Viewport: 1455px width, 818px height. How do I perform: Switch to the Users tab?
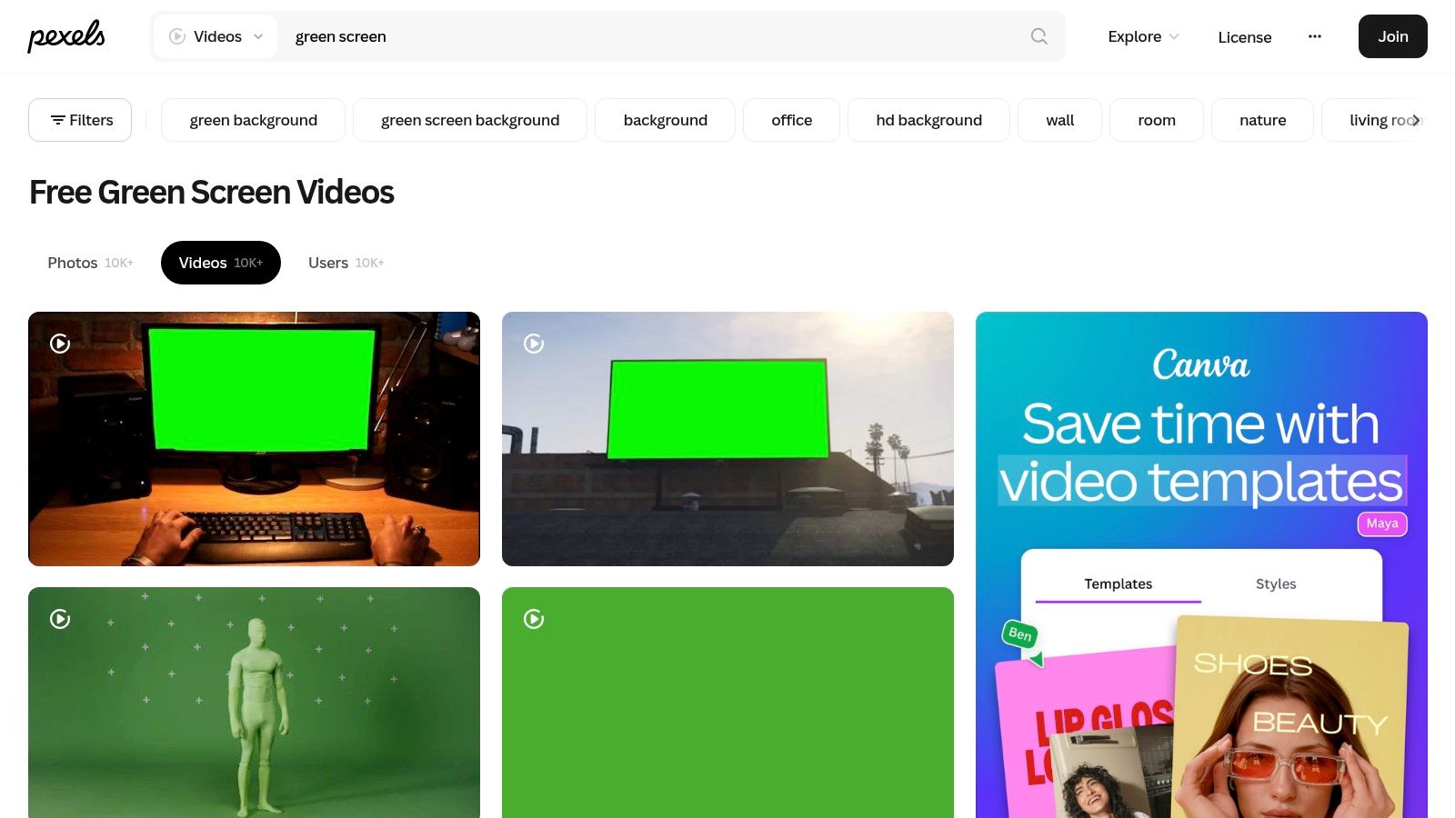[328, 263]
